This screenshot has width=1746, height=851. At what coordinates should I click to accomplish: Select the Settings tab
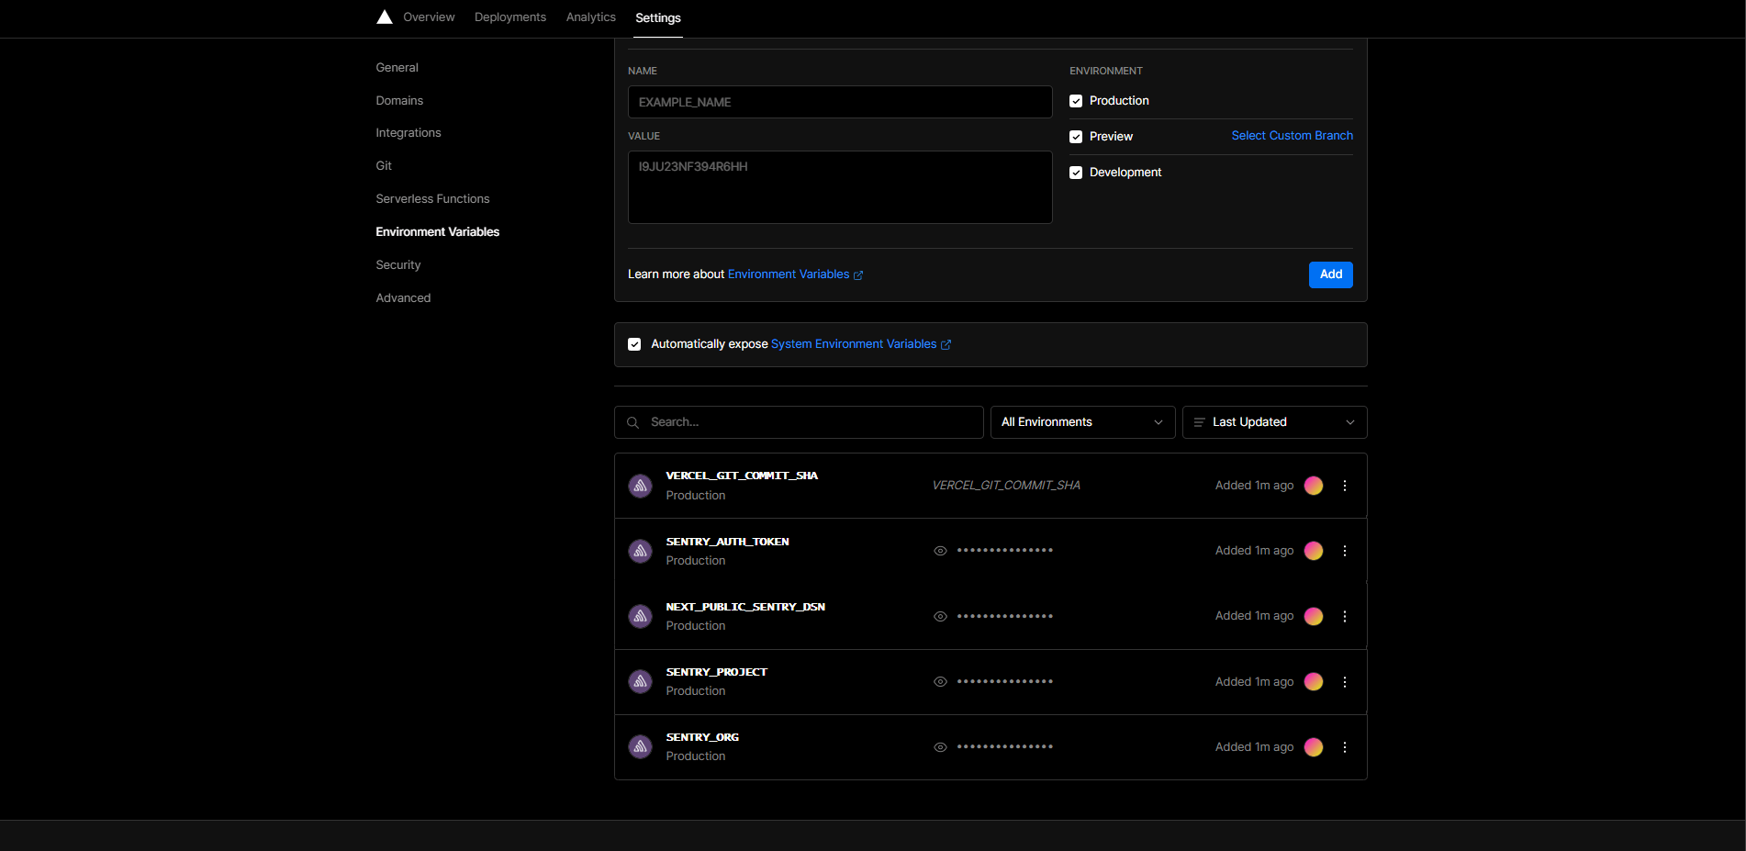click(658, 18)
